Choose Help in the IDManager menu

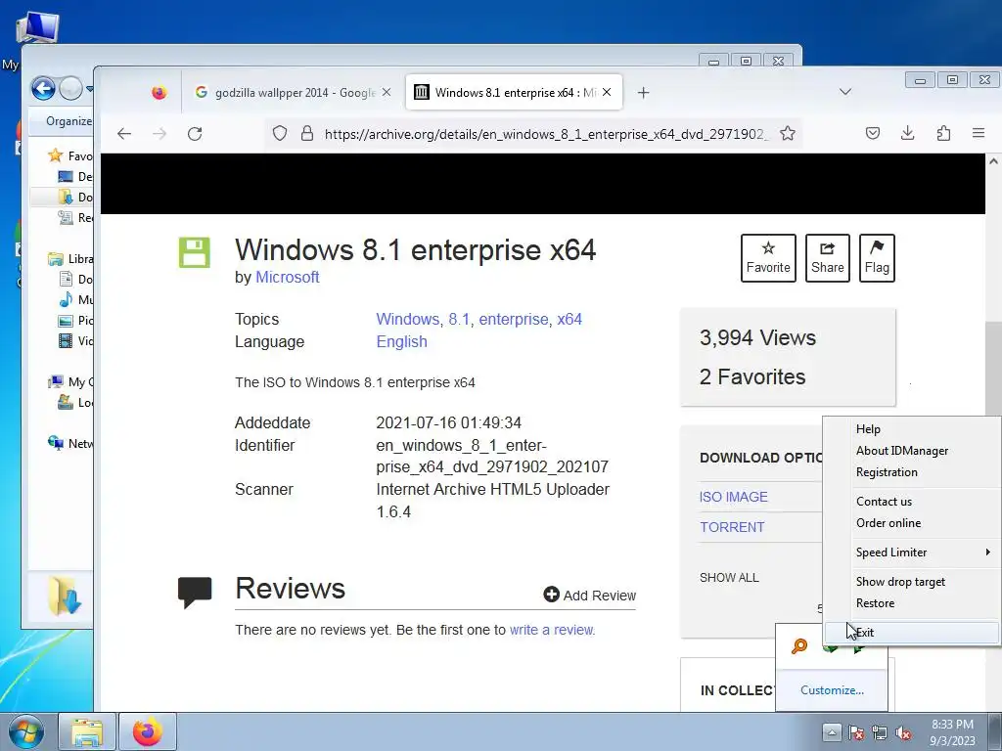point(913,429)
